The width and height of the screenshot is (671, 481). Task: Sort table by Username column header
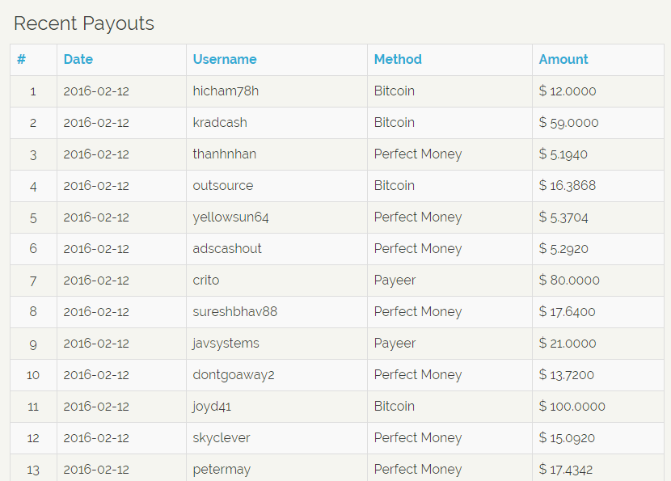[225, 59]
